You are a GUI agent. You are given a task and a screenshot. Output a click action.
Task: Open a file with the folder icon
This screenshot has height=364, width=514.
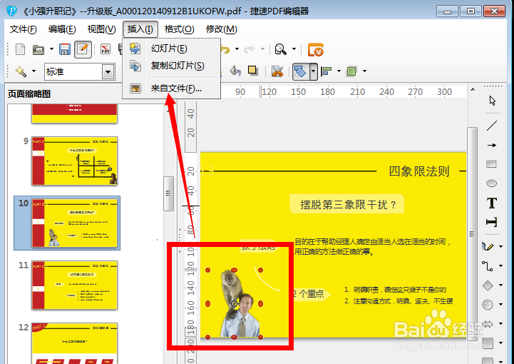[38, 50]
